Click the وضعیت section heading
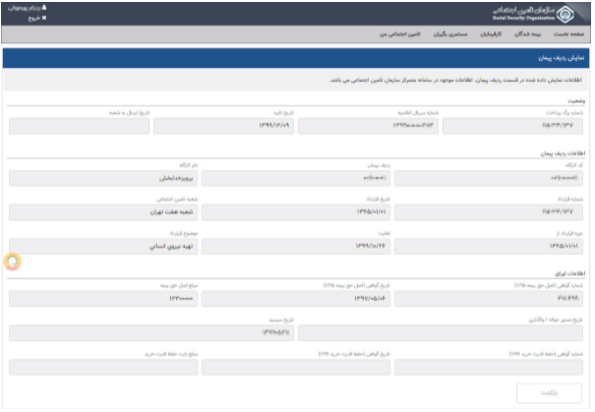Image resolution: width=595 pixels, height=412 pixels. tap(576, 101)
